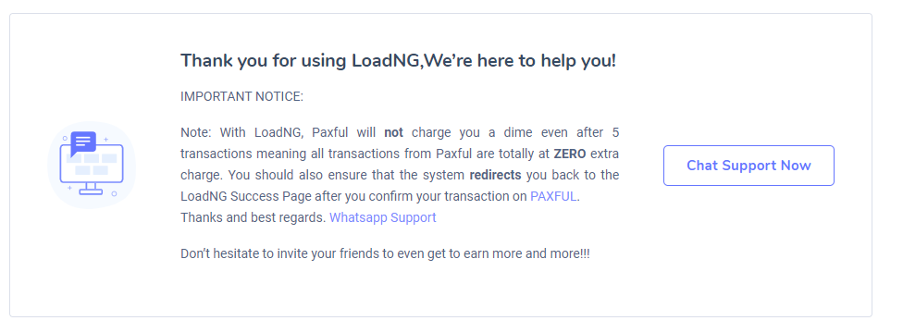Screen dimensions: 903x333
Task: Open the PAXFUL link
Action: point(553,196)
